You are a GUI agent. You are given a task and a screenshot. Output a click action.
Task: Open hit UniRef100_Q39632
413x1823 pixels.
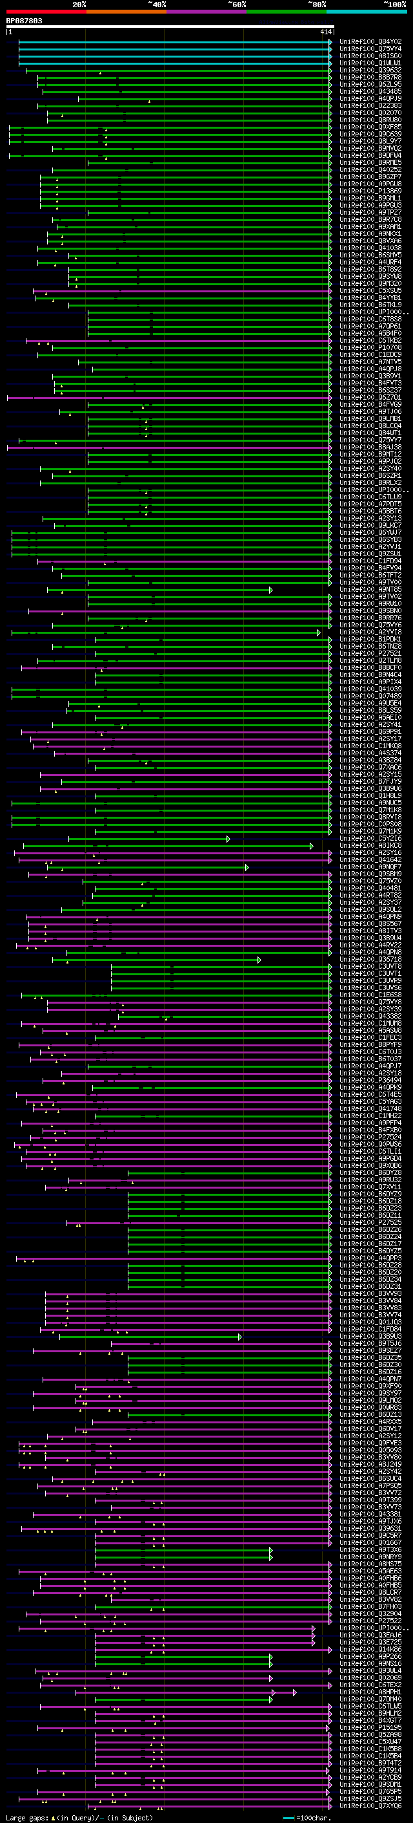pos(370,70)
